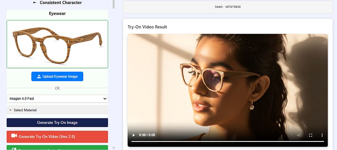Click the left panel scrollbar thumb
Viewport: 337px width, 150px height.
pyautogui.click(x=114, y=4)
